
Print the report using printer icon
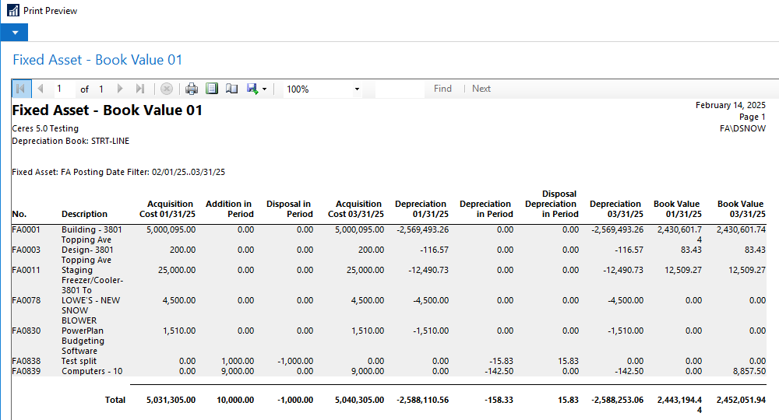pyautogui.click(x=191, y=89)
